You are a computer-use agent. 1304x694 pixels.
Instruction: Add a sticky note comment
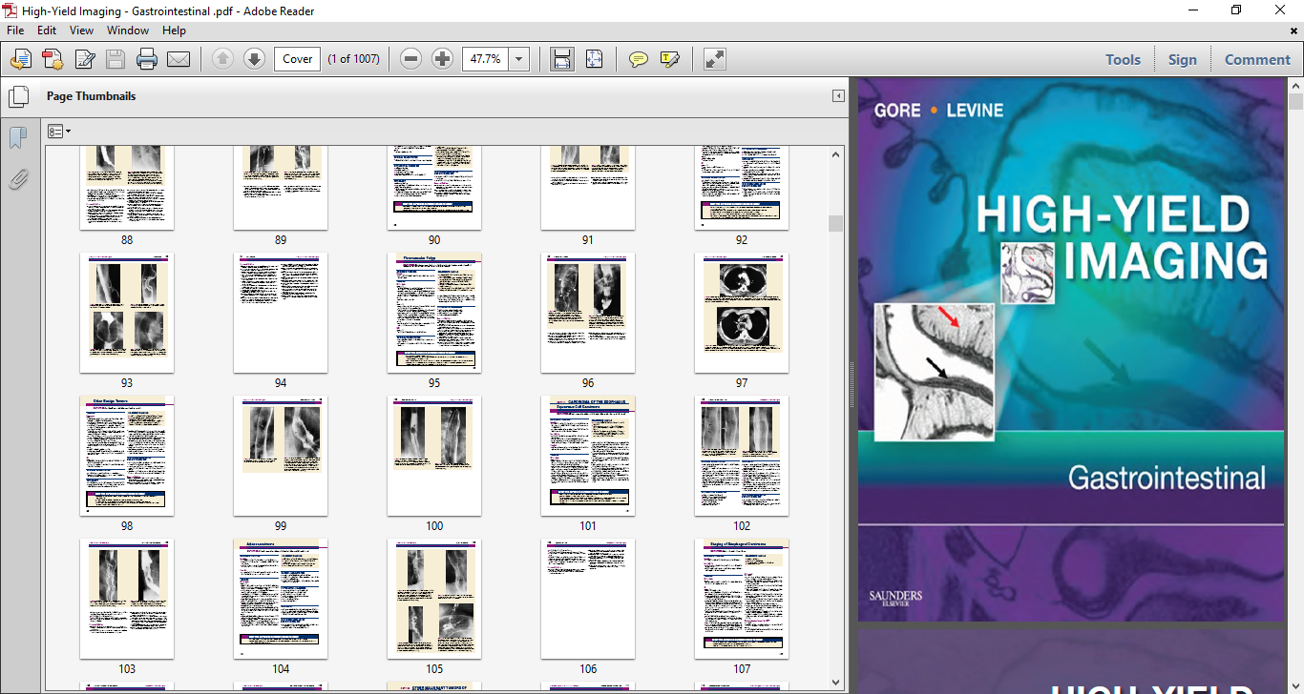[x=639, y=59]
